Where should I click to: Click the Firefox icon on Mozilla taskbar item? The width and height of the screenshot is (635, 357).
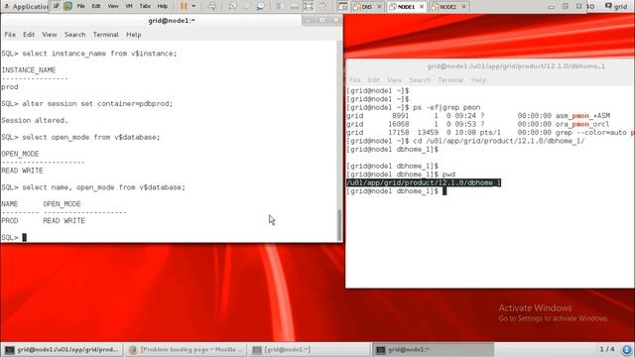[132, 350]
